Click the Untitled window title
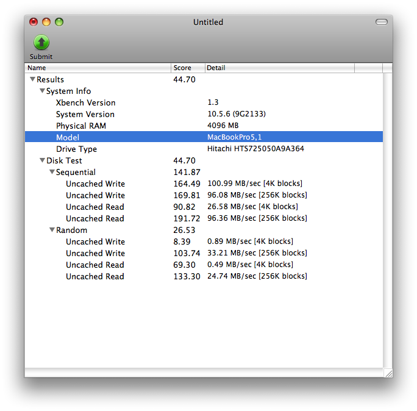417x411 pixels. pos(208,22)
